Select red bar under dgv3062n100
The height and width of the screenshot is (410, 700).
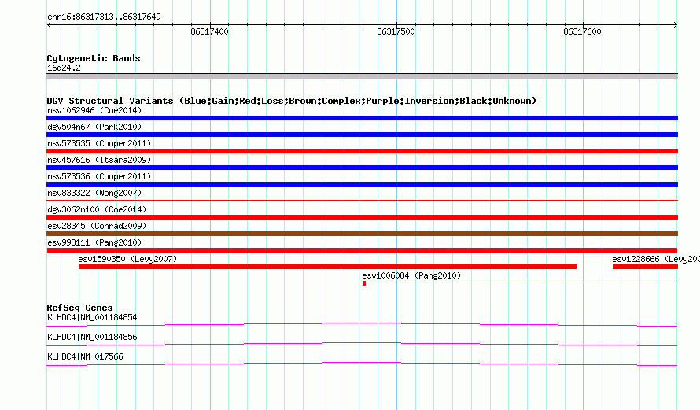(x=362, y=217)
